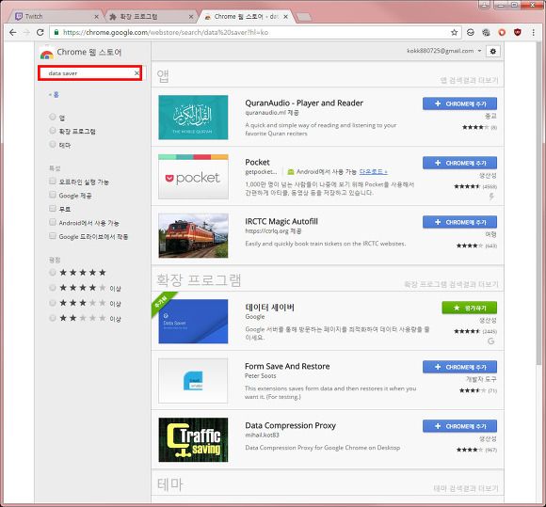This screenshot has height=507, width=546.
Task: Select three stars 이상 rating filter
Action: pos(52,303)
